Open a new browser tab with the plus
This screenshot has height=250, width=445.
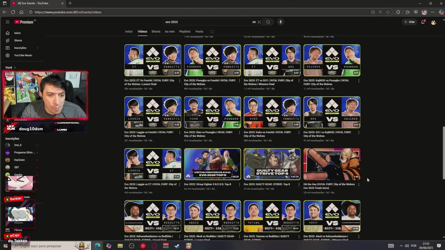pos(70,3)
